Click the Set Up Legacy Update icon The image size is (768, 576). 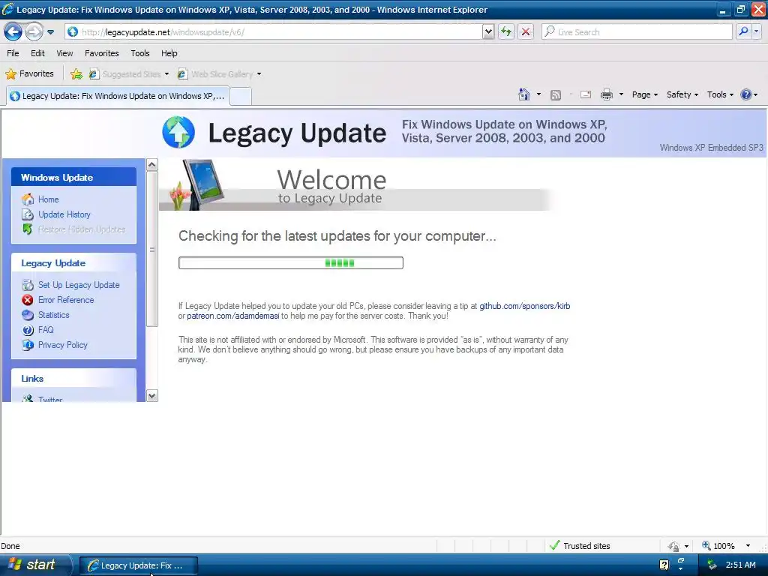tap(28, 285)
